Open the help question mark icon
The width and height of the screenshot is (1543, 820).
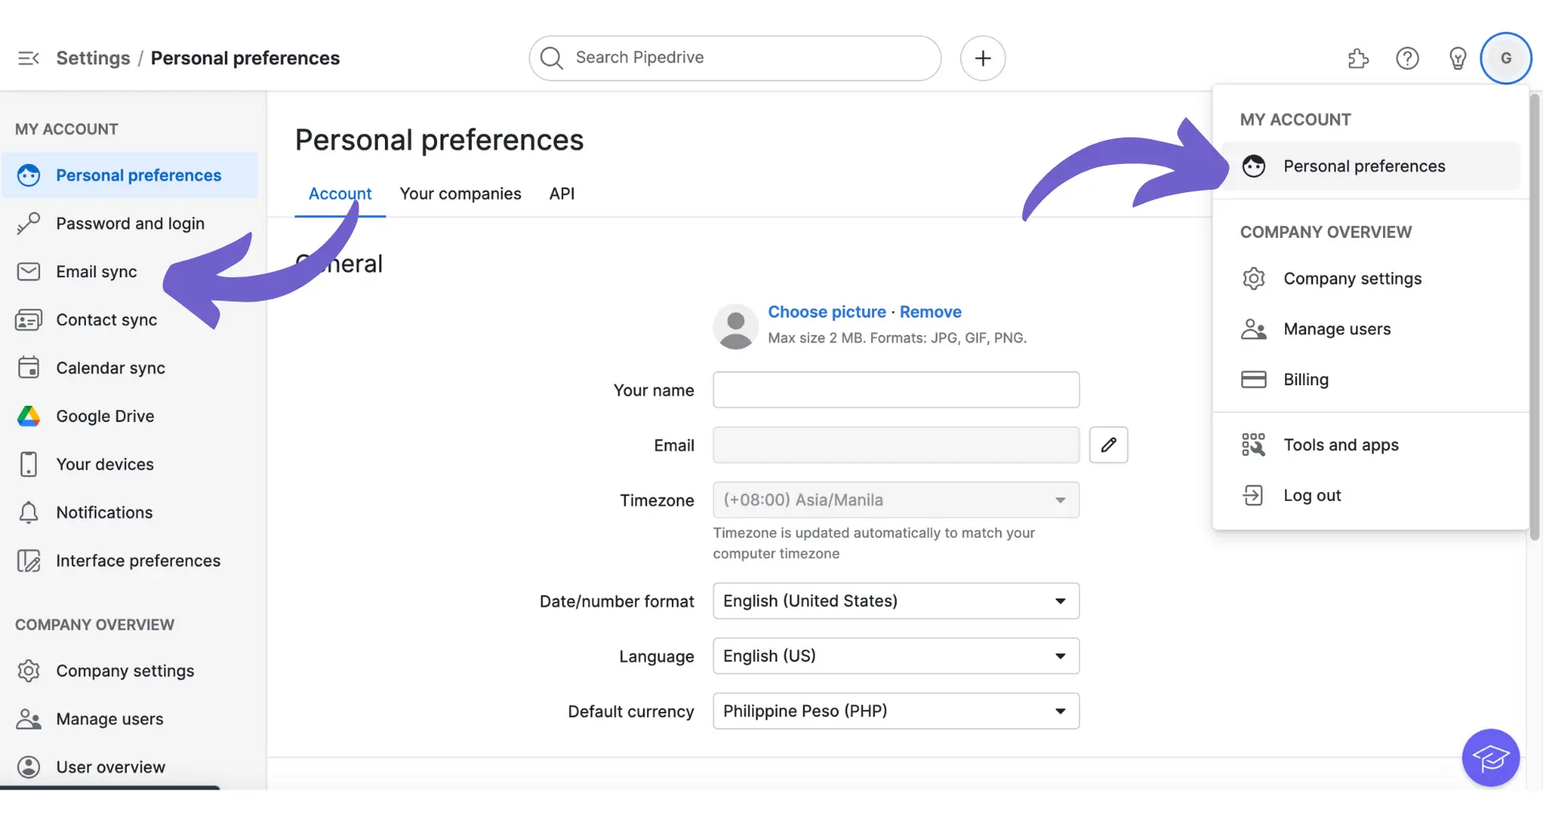[1407, 58]
